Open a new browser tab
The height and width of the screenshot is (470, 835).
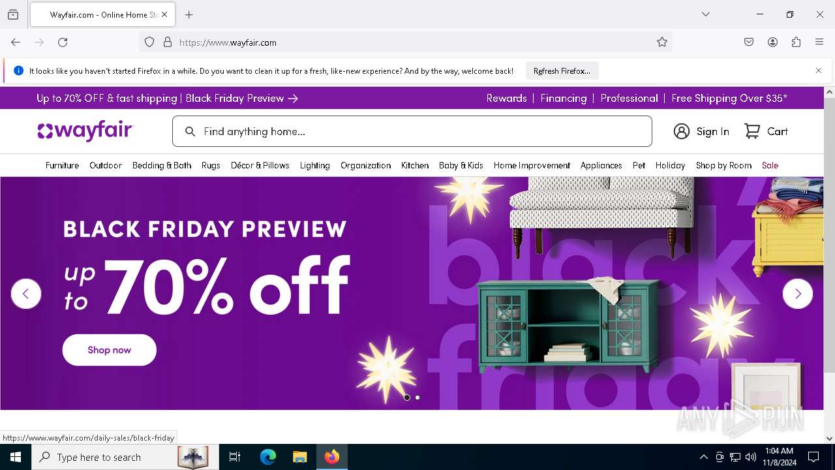(189, 14)
